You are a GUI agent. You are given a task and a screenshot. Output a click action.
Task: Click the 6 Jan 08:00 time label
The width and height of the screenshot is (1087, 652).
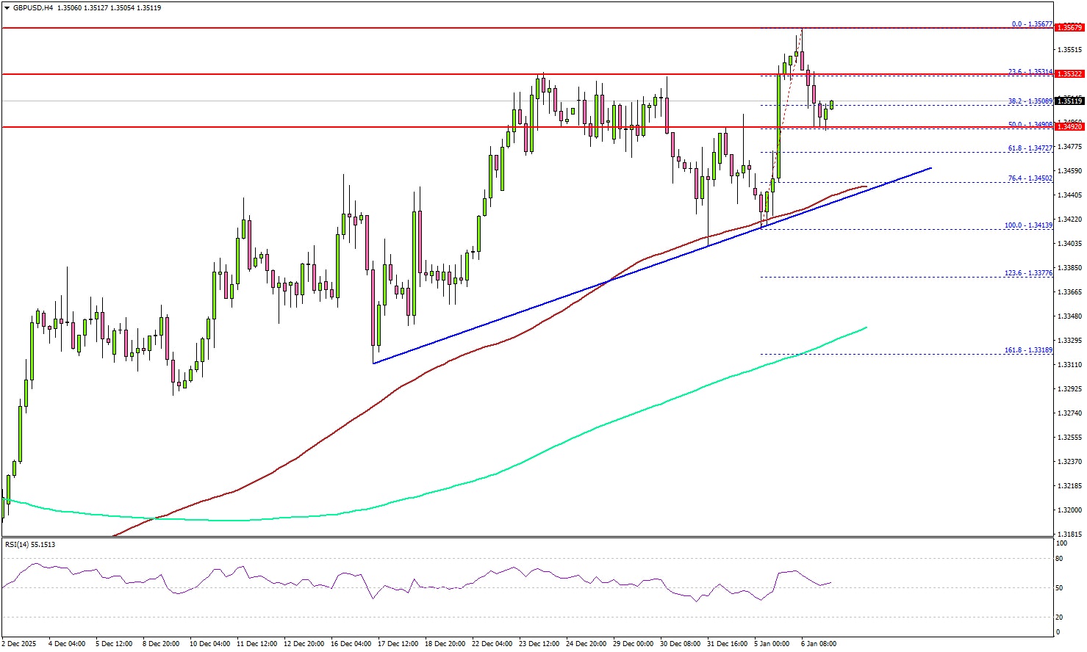(x=817, y=644)
